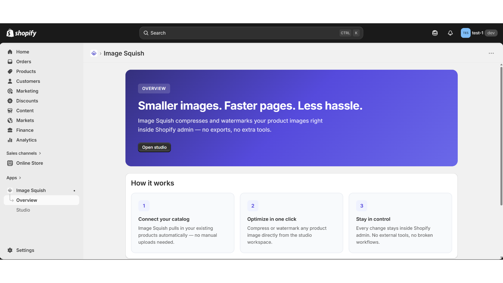Click the How it works heading
Viewport: 503px width, 283px height.
[x=152, y=183]
